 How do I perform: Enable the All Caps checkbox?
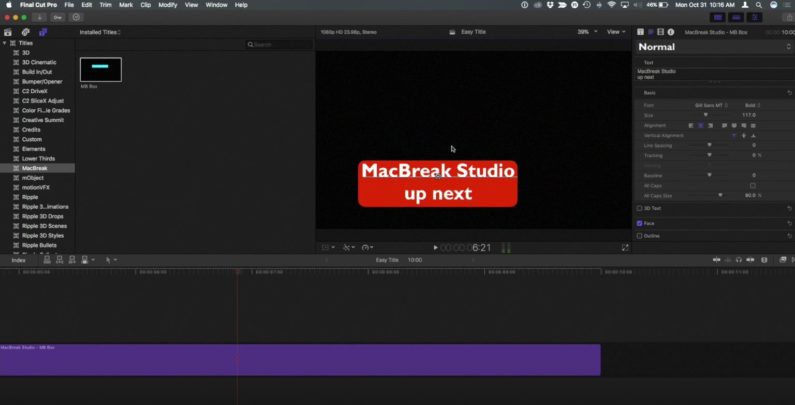(x=753, y=186)
